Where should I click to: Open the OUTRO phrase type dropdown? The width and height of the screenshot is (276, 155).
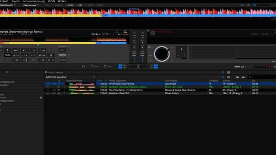click(64, 55)
